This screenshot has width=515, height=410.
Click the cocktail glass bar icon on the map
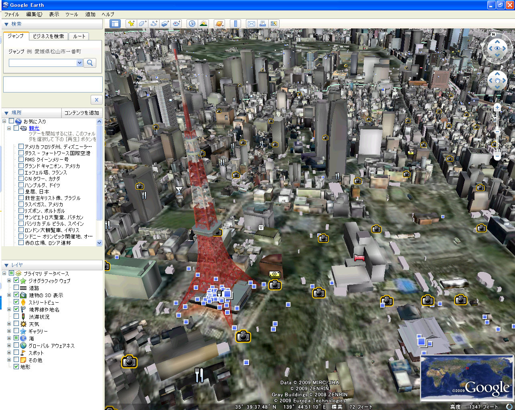(179, 191)
